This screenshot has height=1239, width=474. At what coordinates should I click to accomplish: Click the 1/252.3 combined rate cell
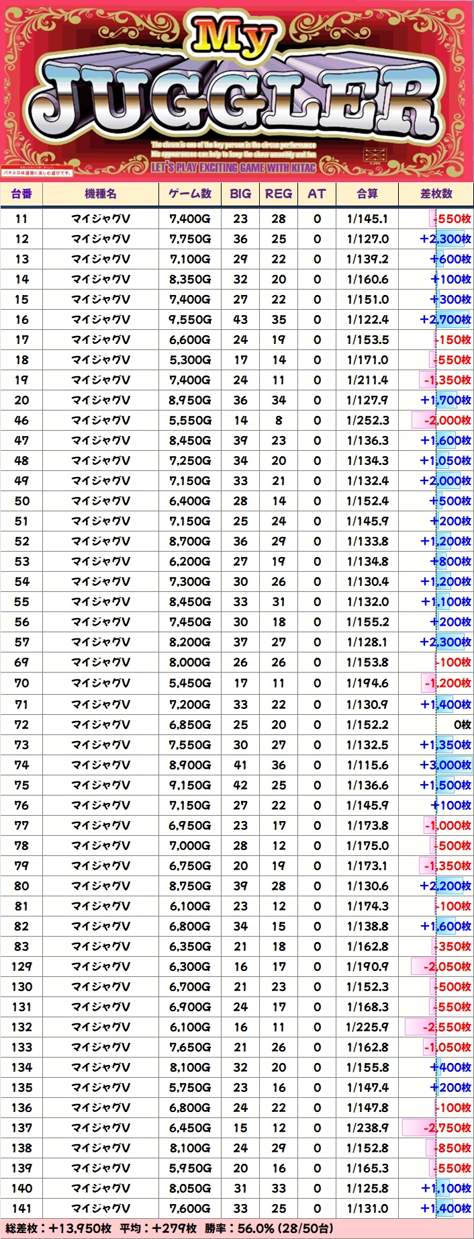pyautogui.click(x=367, y=420)
